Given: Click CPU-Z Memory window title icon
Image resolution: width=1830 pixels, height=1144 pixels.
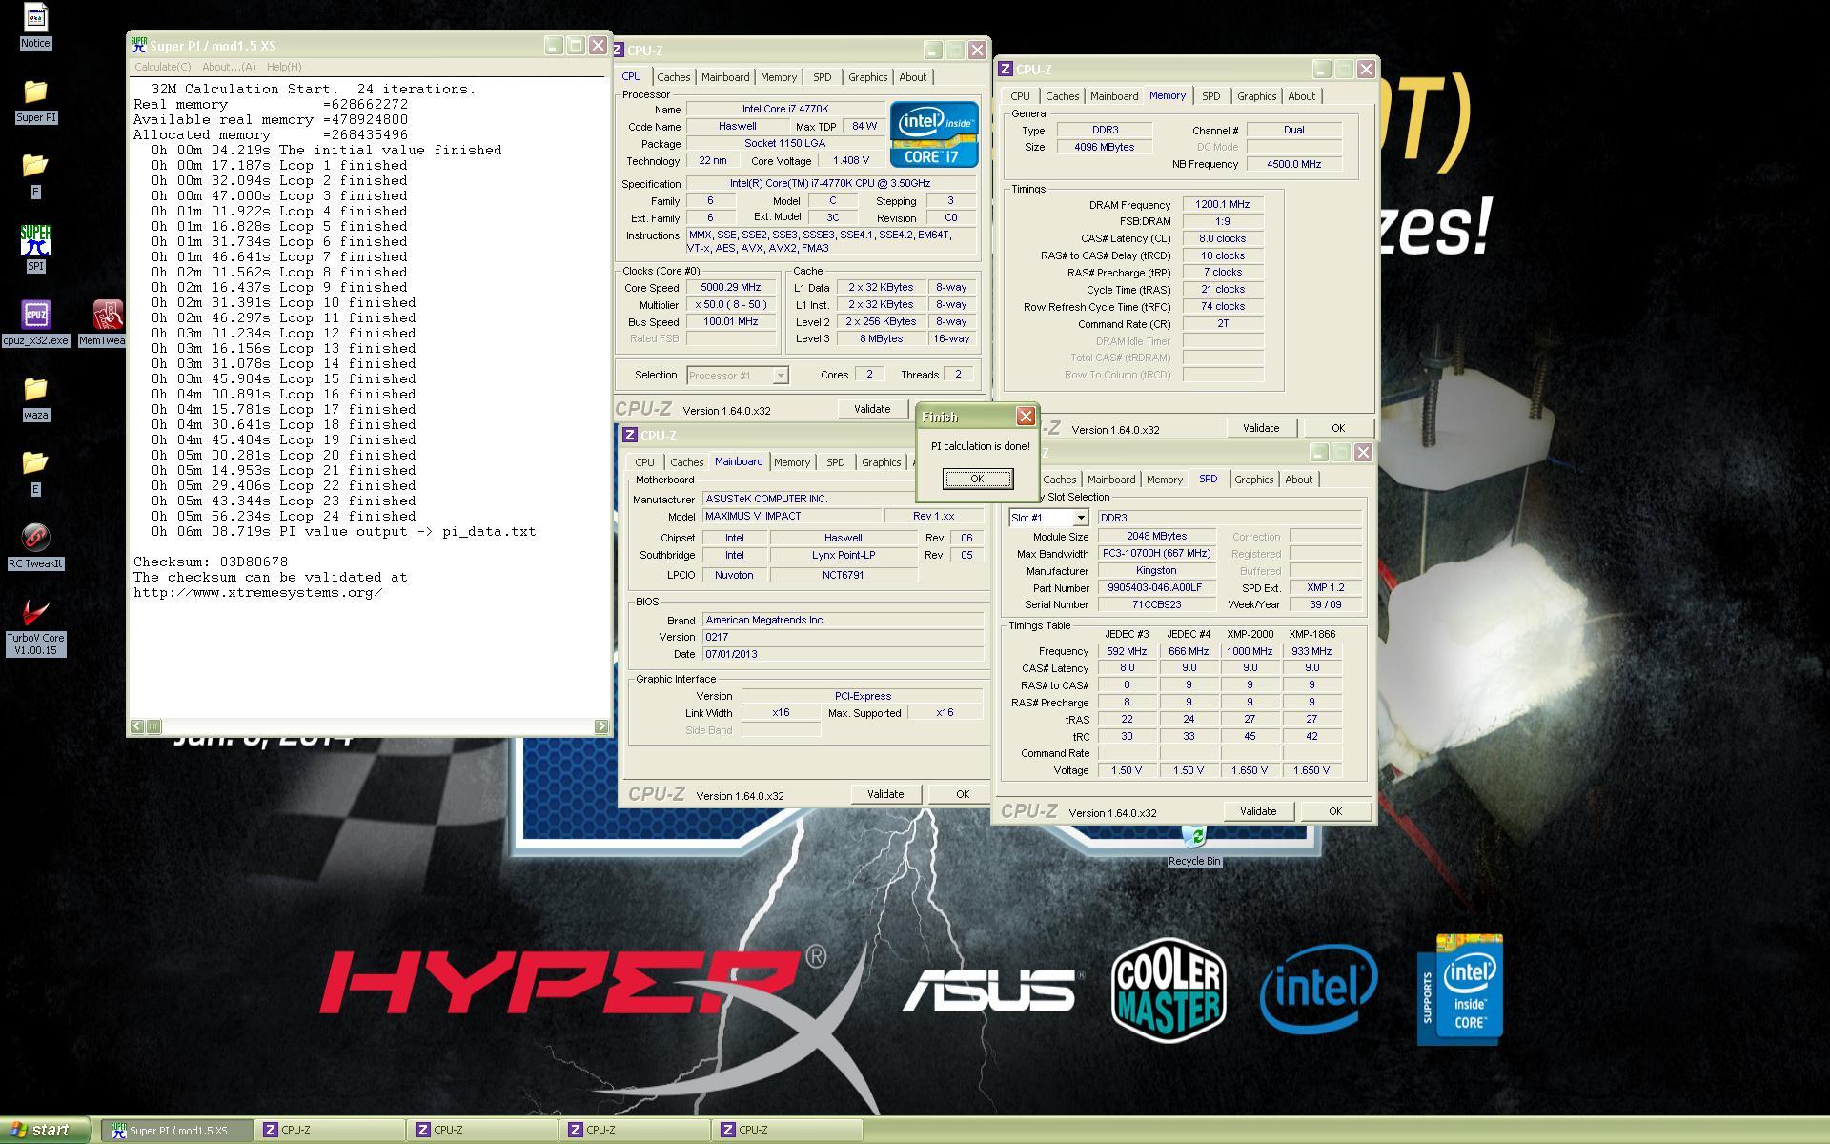Looking at the screenshot, I should [x=1005, y=70].
